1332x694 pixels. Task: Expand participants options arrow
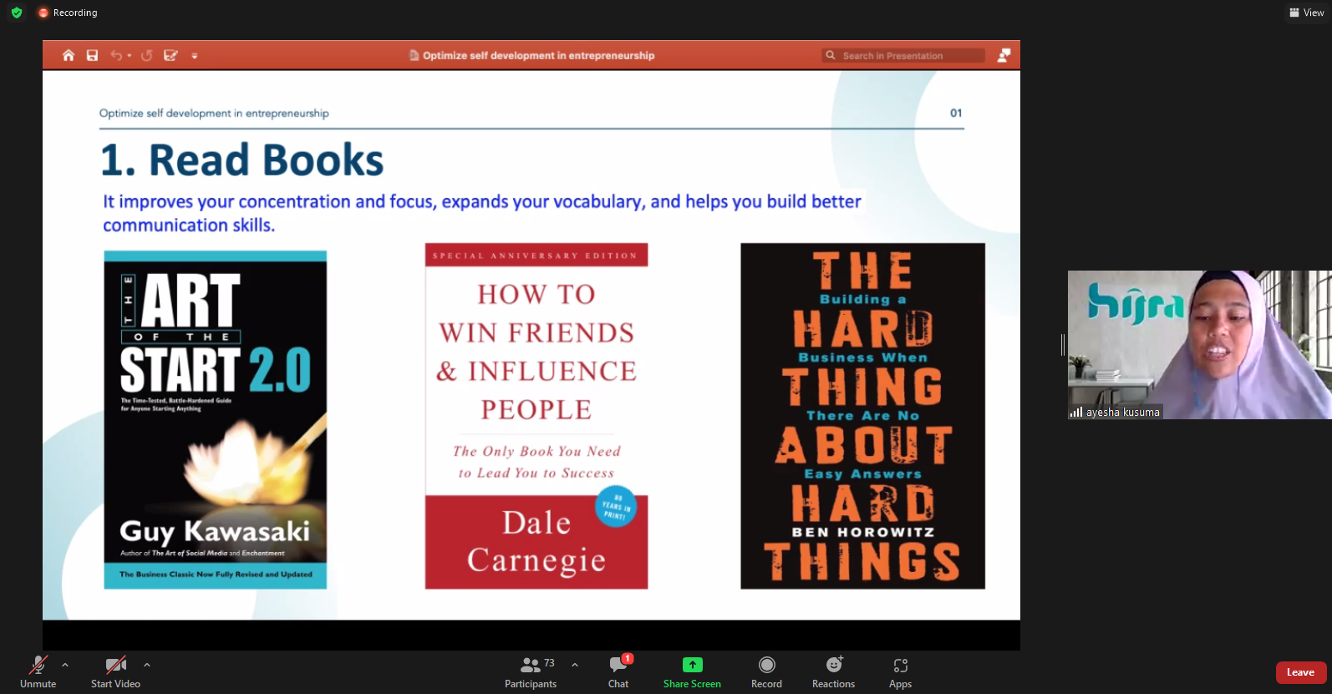(x=575, y=665)
